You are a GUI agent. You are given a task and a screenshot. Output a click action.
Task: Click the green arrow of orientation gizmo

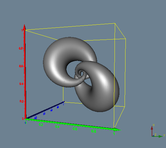point(157,136)
